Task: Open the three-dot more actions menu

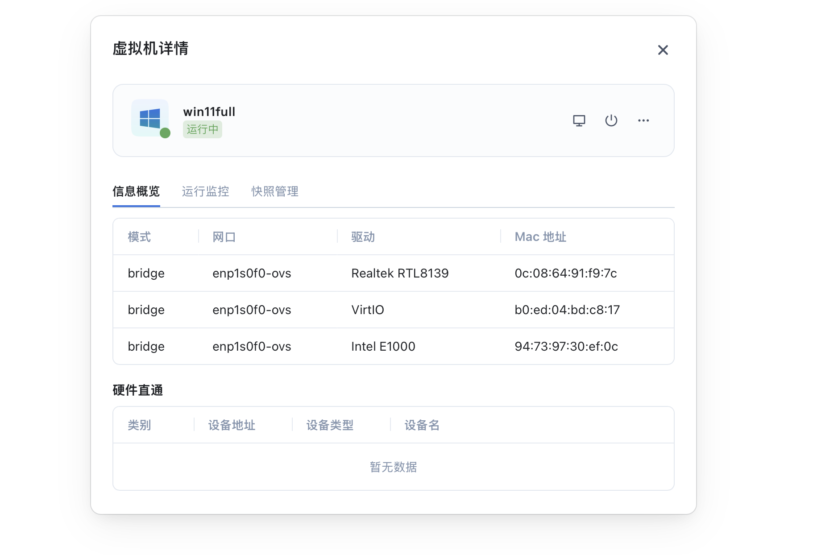Action: (643, 120)
